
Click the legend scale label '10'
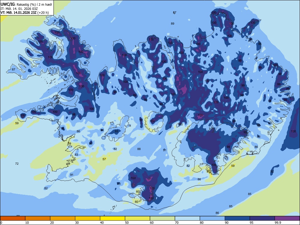(27, 223)
